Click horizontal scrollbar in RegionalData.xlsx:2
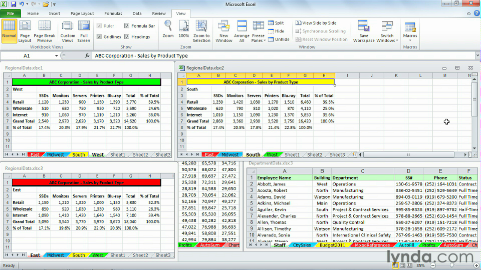 click(x=408, y=154)
